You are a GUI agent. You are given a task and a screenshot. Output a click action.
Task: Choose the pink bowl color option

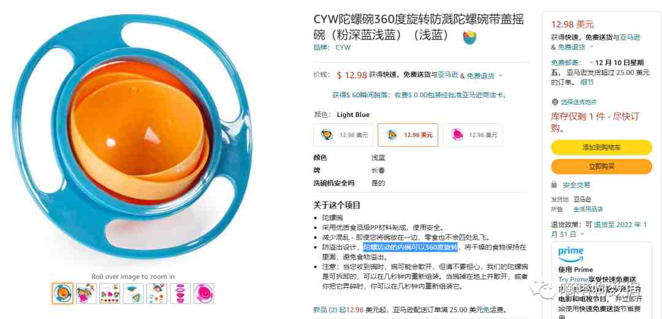click(x=473, y=135)
